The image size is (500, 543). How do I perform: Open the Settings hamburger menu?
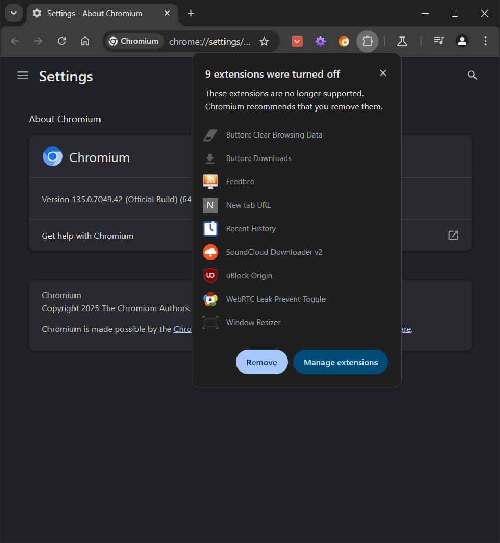coord(22,75)
